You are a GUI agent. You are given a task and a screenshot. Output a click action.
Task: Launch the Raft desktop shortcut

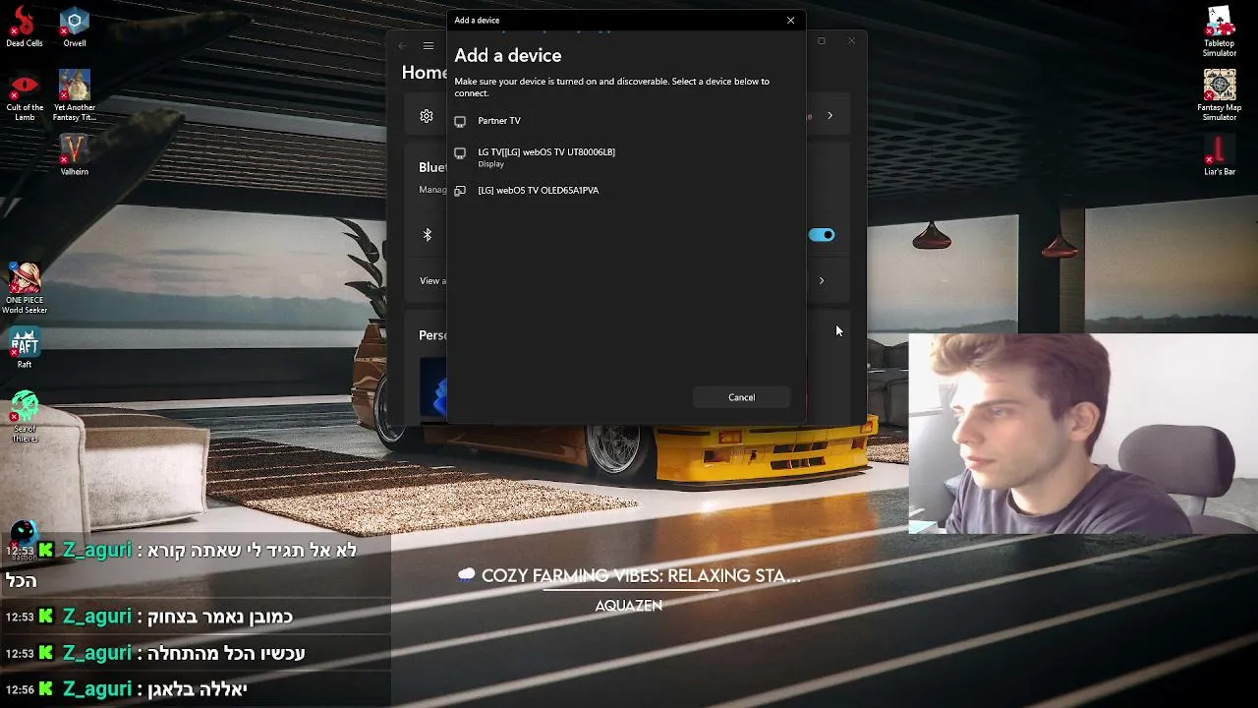[25, 348]
